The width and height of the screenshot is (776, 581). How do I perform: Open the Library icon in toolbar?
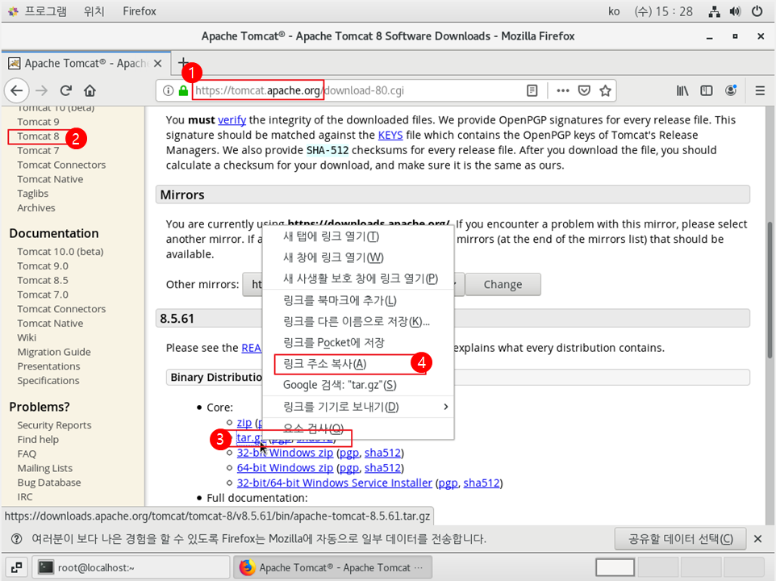point(682,90)
